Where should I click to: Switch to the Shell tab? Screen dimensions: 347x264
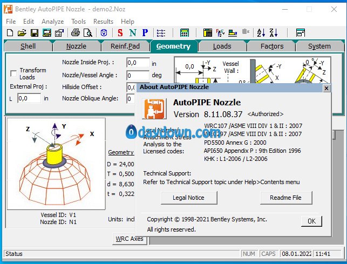[x=28, y=46]
